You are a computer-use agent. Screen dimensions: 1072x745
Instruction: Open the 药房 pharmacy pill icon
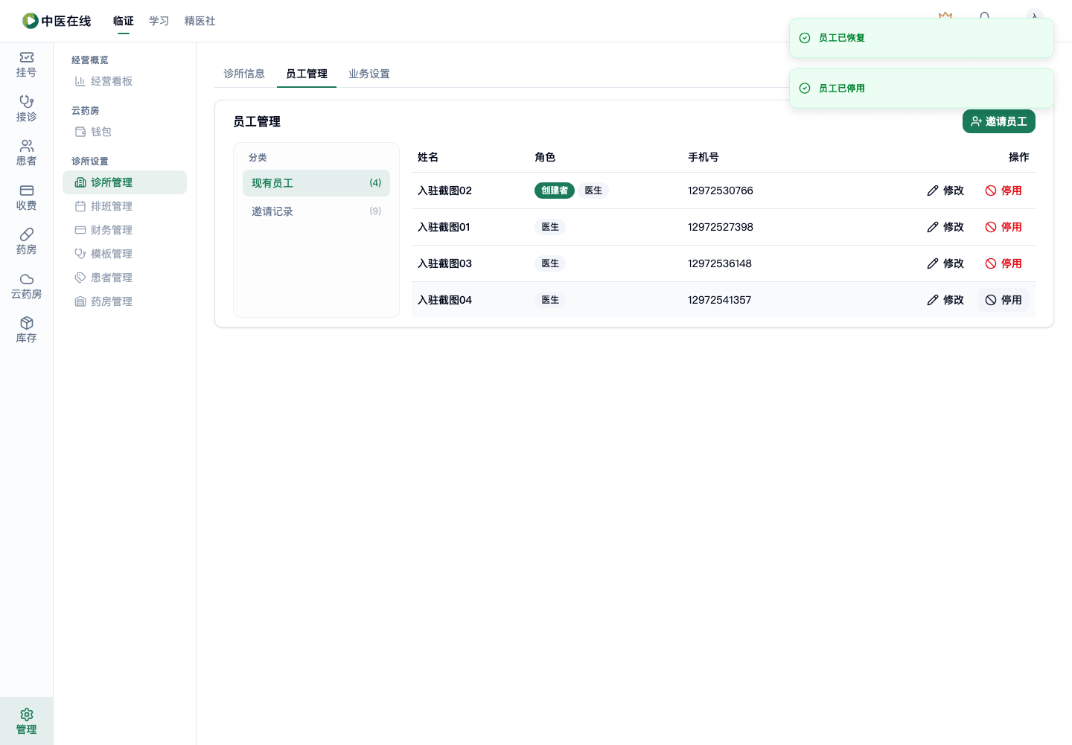pyautogui.click(x=27, y=234)
